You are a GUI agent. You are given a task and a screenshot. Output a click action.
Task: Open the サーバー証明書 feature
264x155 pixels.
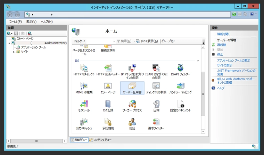[x=132, y=88]
